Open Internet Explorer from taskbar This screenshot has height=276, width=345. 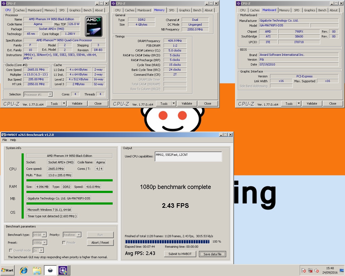(24, 270)
